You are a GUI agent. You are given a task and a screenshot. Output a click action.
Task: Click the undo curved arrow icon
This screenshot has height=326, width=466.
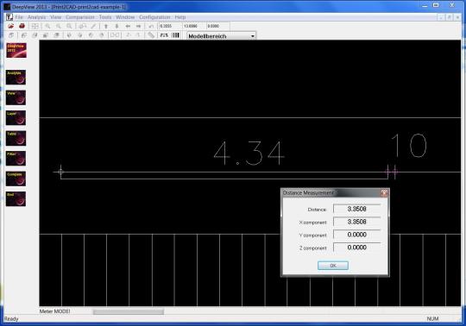[x=151, y=26]
